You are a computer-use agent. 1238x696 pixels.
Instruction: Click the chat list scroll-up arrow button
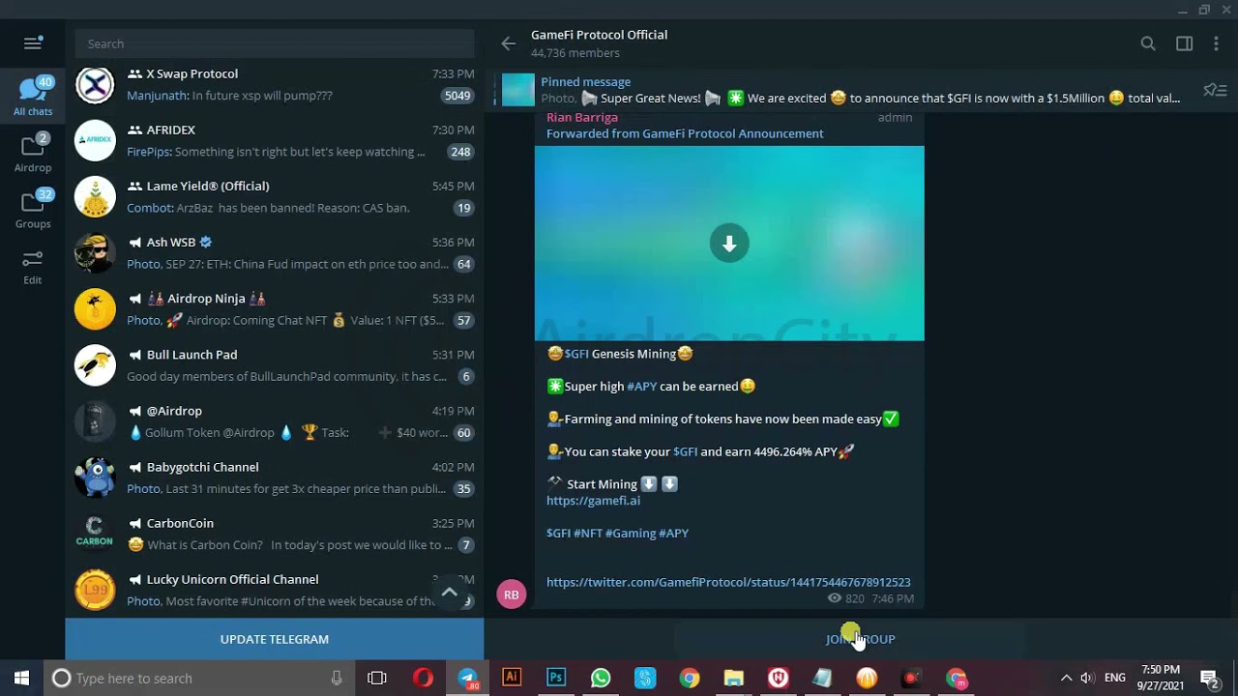tap(450, 592)
